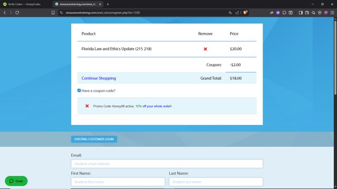337x189 pixels.
Task: Toggle the browser sidebar panel
Action: 301,13
